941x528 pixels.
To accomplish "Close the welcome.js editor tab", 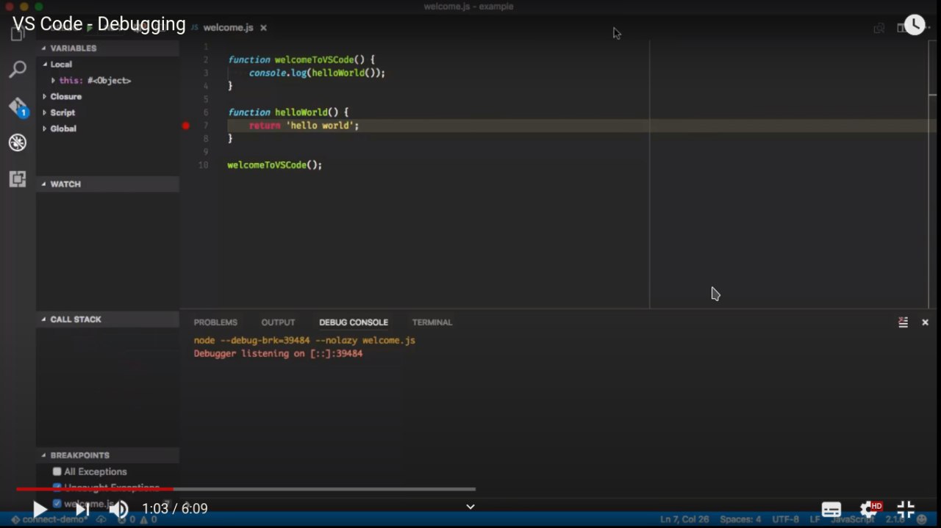I will (263, 28).
